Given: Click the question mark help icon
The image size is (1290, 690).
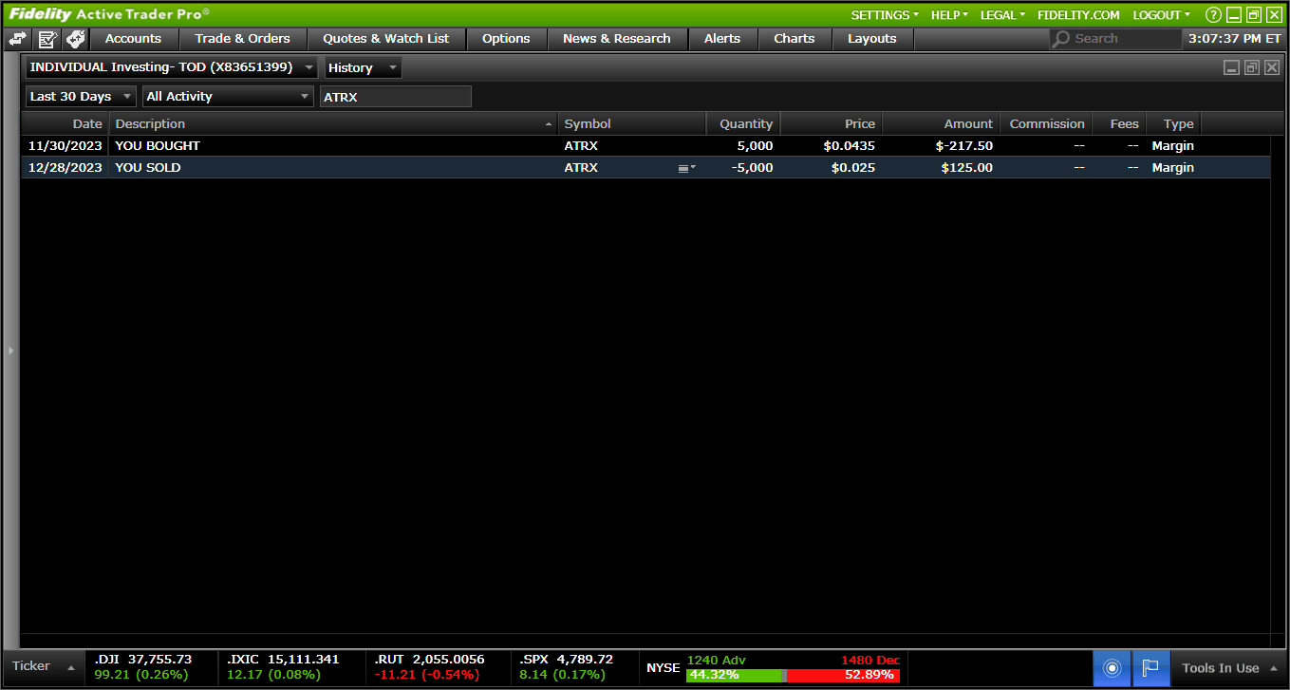Looking at the screenshot, I should coord(1212,15).
